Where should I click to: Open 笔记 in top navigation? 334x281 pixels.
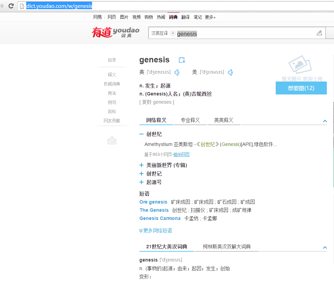pyautogui.click(x=198, y=17)
